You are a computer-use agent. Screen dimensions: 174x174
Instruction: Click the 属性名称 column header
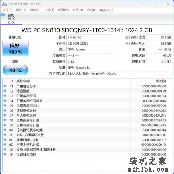[23, 81]
